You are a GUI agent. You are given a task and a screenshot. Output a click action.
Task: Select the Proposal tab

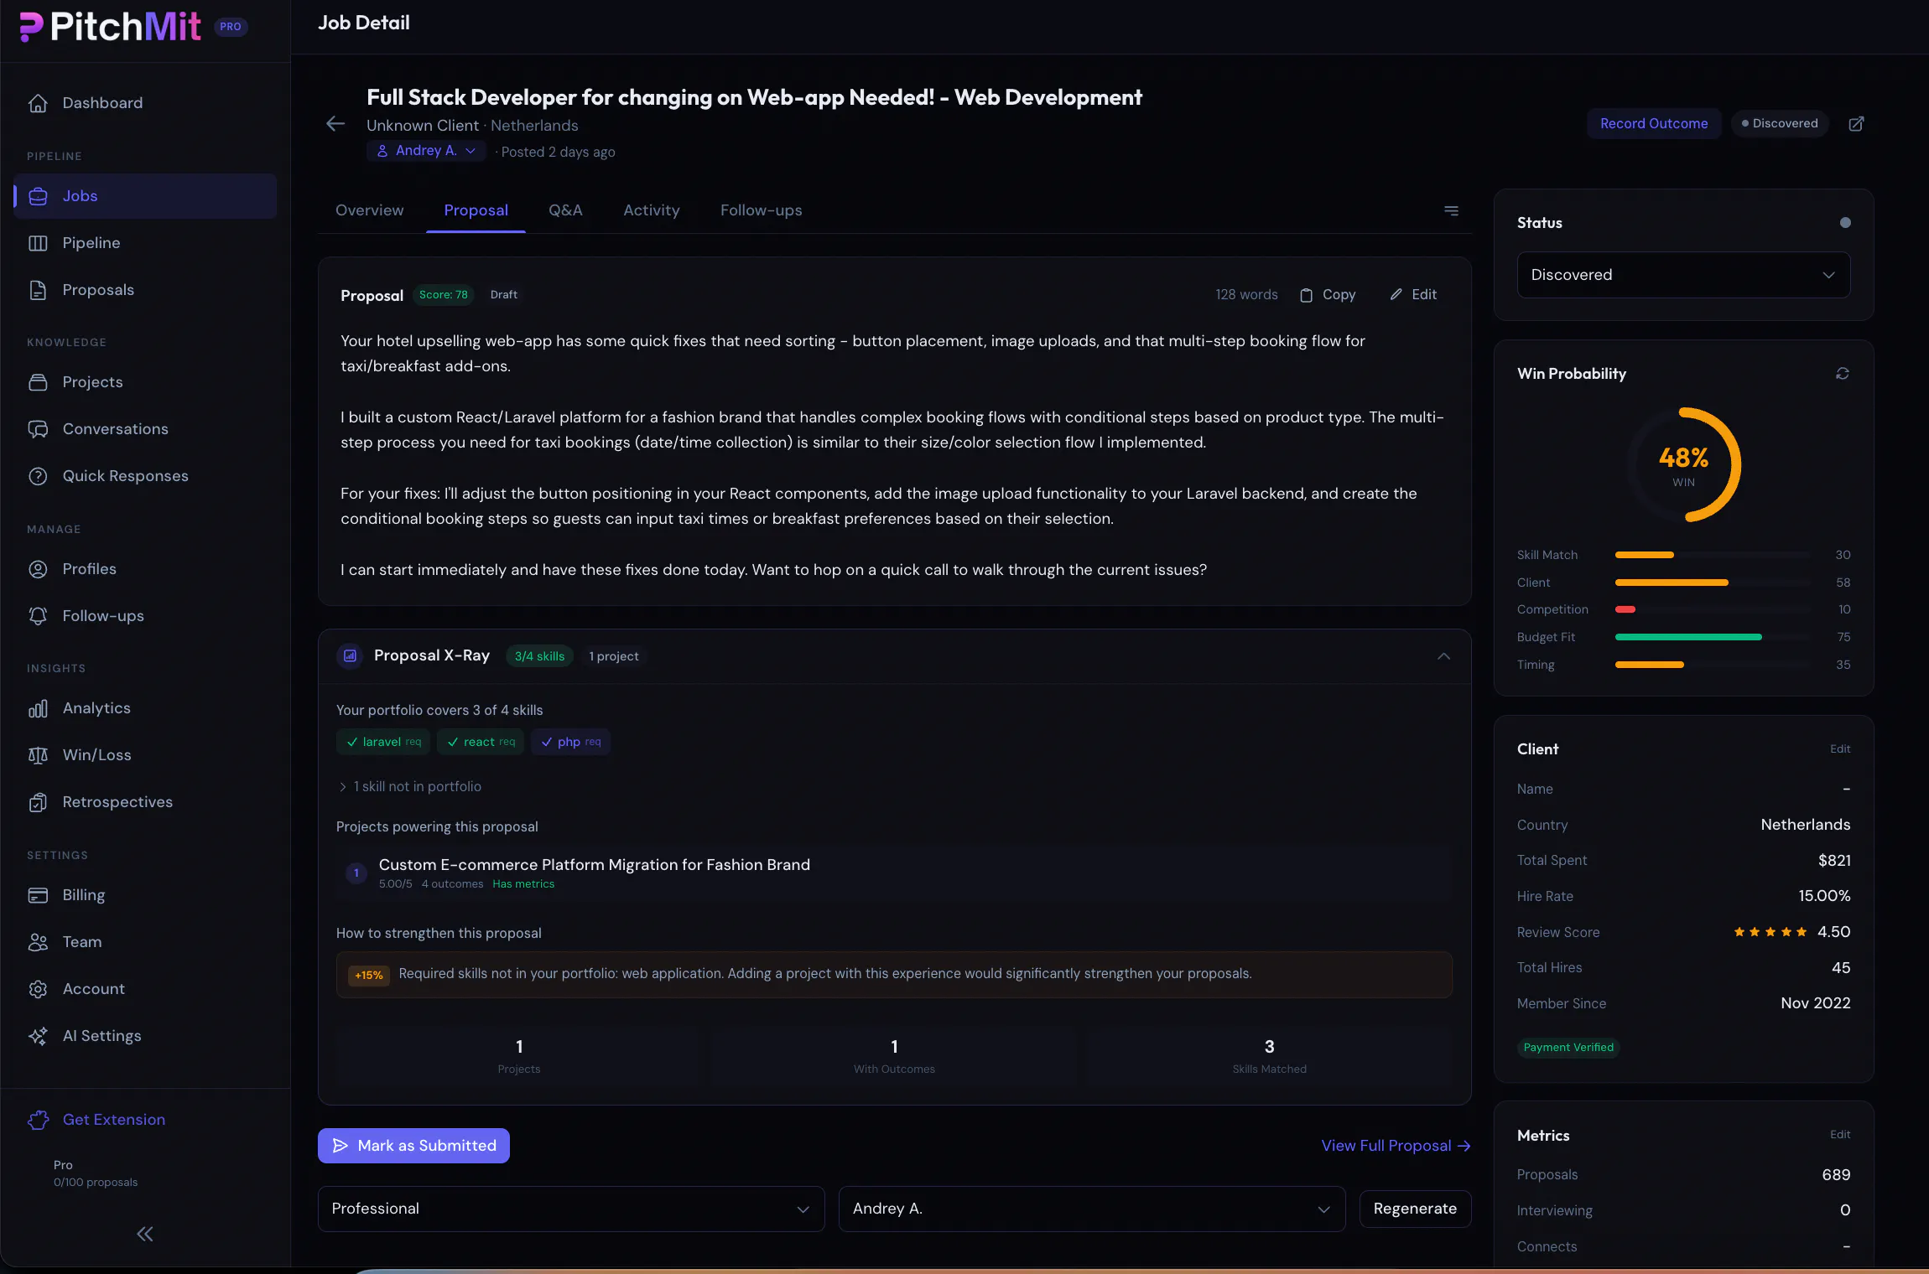[x=476, y=210]
